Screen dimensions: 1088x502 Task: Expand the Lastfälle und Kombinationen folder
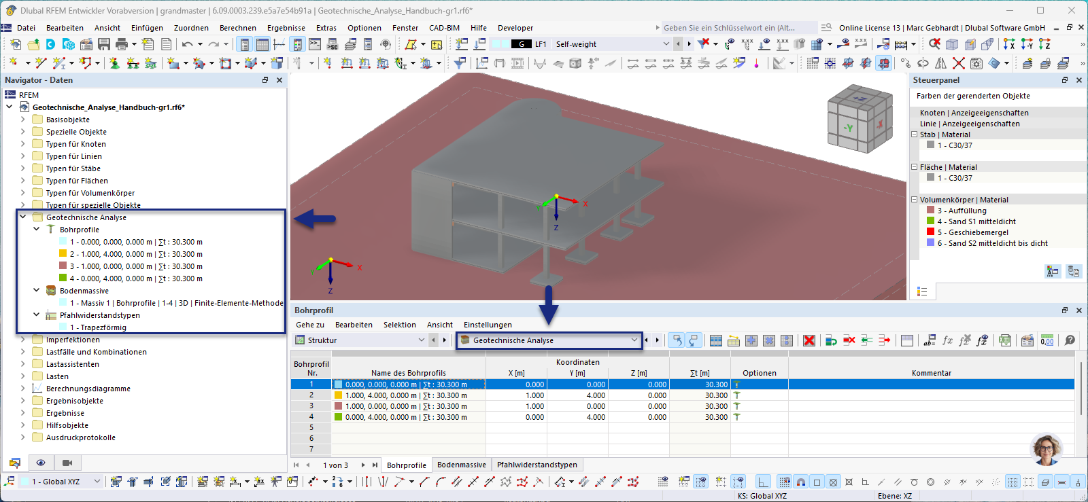[x=22, y=352]
